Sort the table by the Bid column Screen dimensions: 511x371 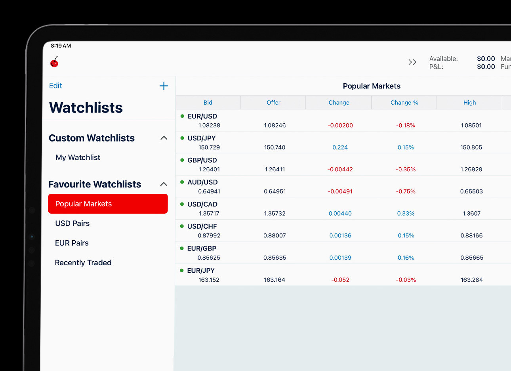pyautogui.click(x=208, y=102)
